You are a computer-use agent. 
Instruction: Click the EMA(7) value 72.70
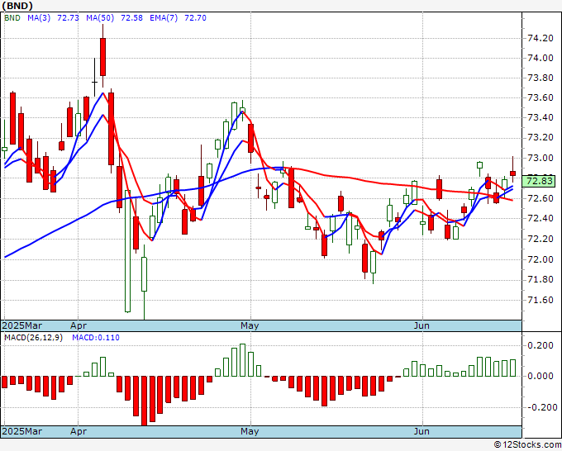[x=195, y=18]
